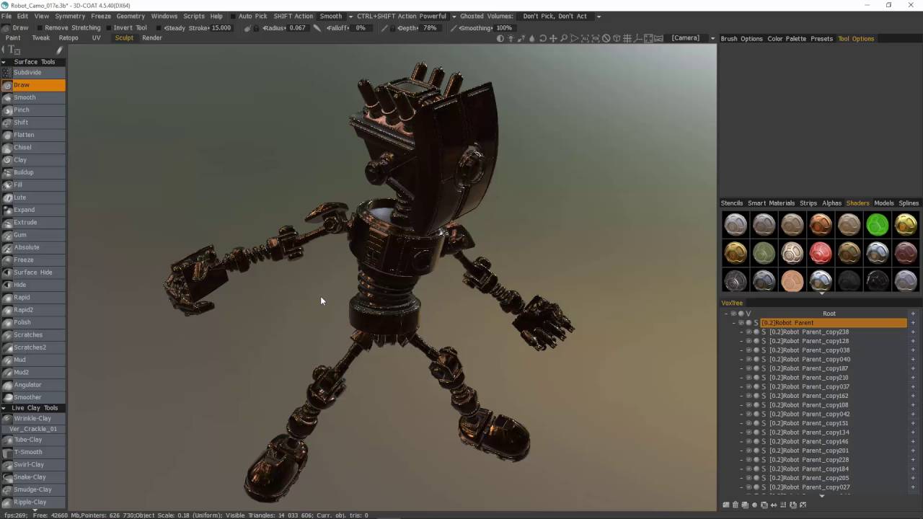Collapse the Live Clay Tools section
Viewport: 923px width, 519px height.
[x=4, y=408]
